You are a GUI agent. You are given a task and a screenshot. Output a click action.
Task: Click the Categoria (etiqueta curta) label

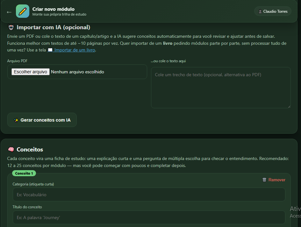tap(33, 184)
